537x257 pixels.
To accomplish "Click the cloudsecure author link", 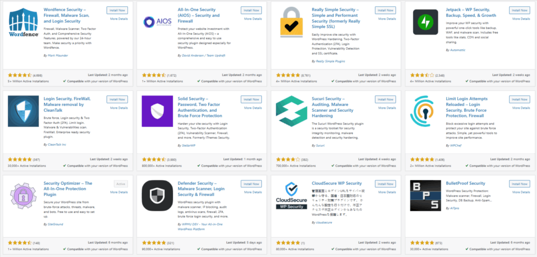I will [324, 222].
